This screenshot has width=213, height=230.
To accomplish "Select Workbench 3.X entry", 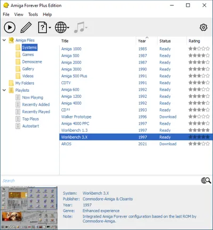I will (136, 137).
